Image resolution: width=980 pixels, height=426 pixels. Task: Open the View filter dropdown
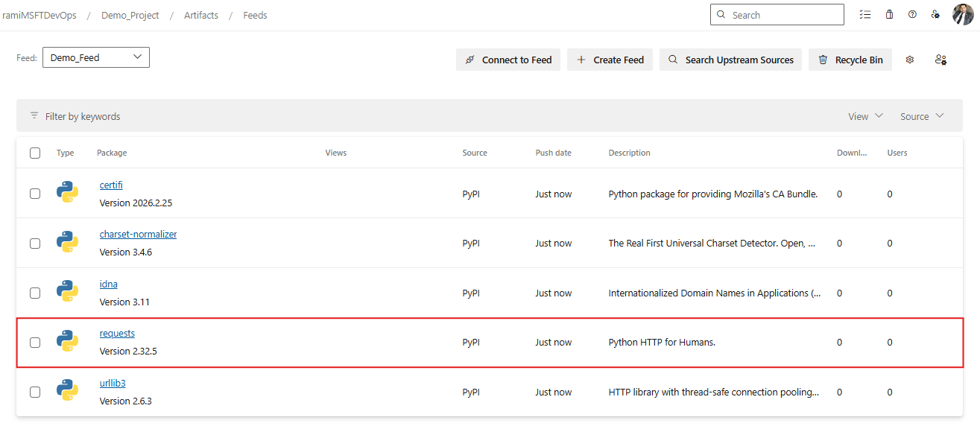[865, 116]
